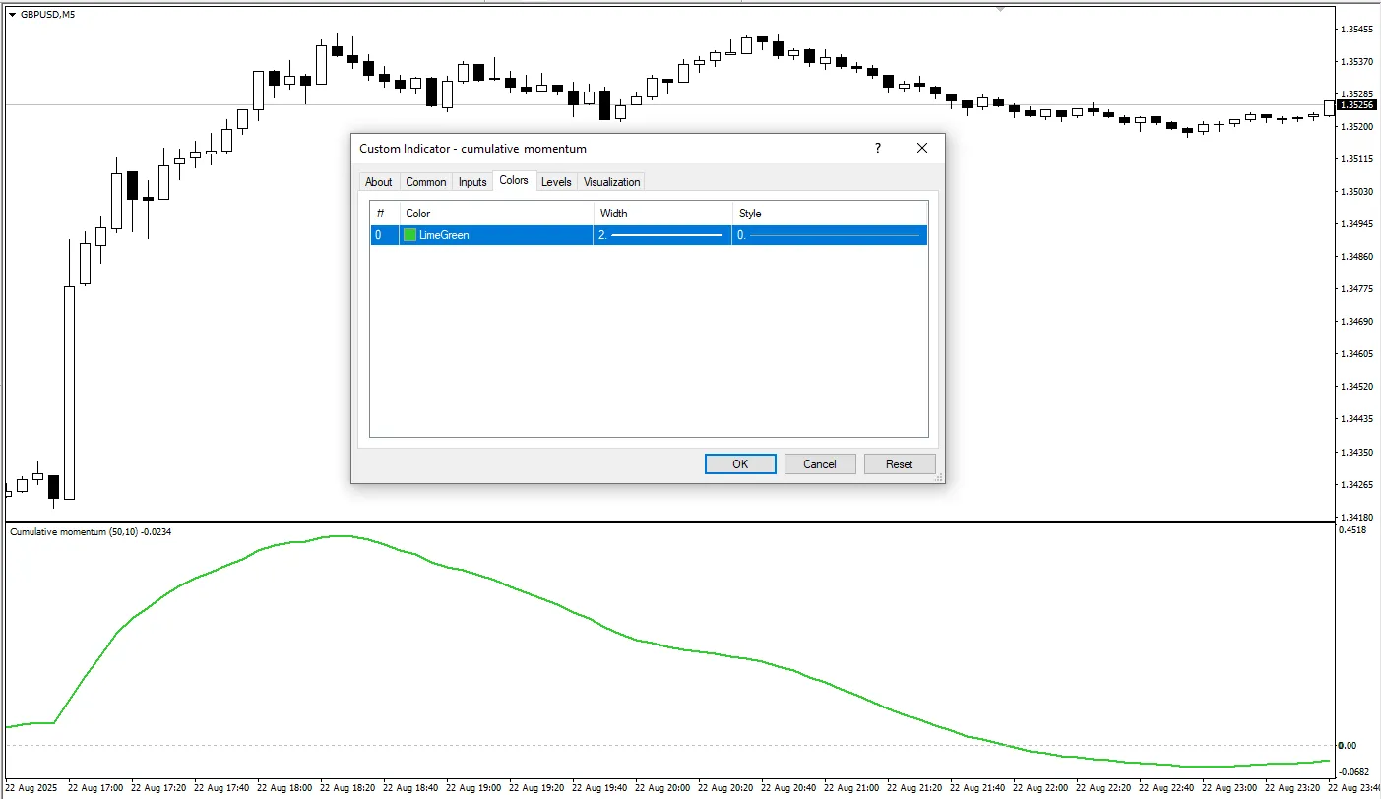Click the Width column header
The image size is (1381, 799).
click(x=612, y=213)
